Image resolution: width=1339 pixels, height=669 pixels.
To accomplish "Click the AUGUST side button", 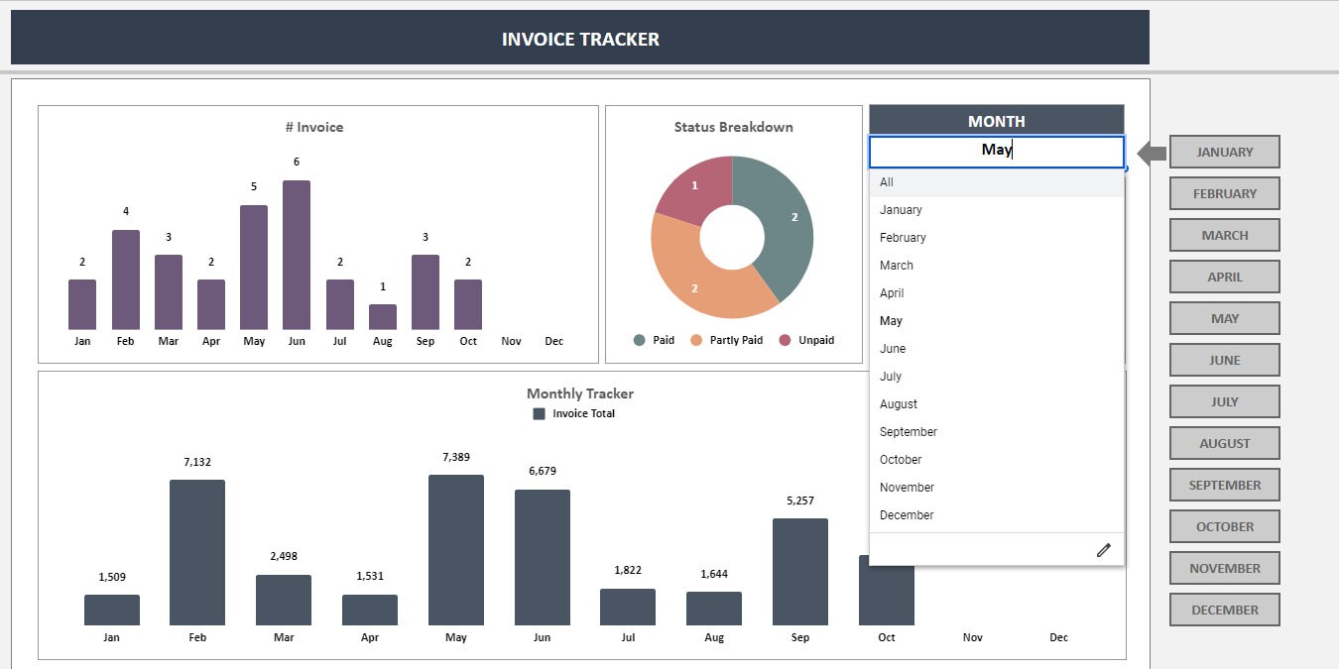I will (x=1225, y=443).
